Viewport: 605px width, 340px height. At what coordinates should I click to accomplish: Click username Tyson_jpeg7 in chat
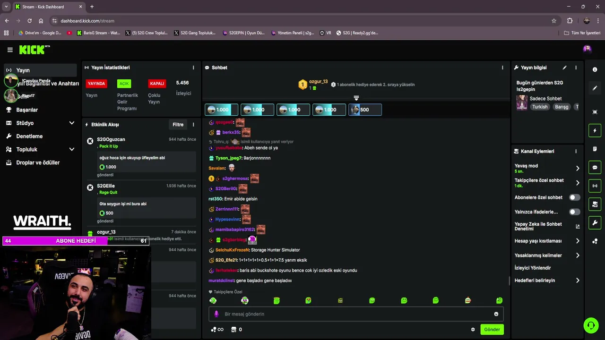229,158
